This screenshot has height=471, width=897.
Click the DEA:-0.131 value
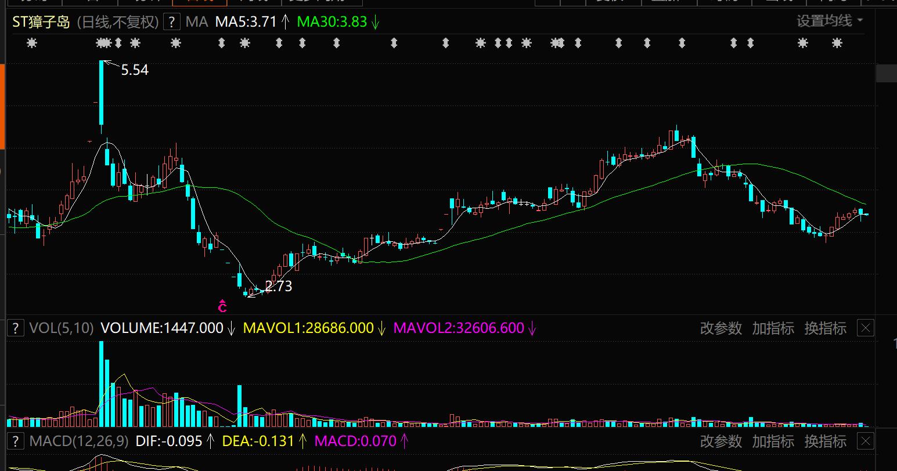click(x=258, y=441)
